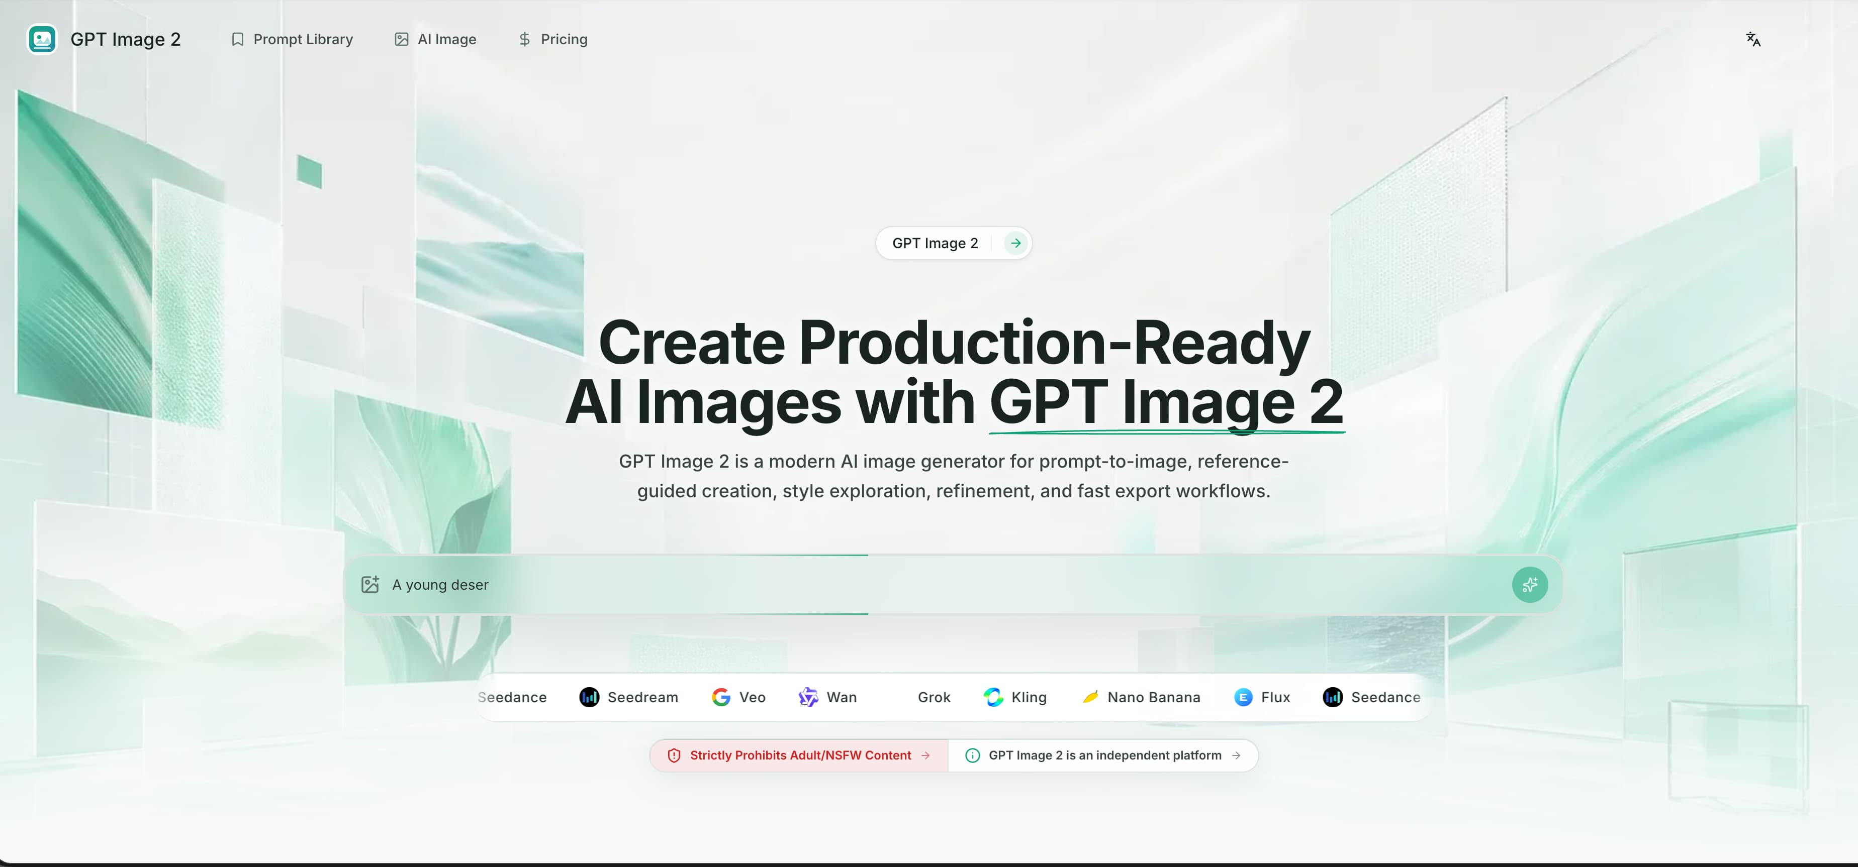
Task: Open the Prompt Library menu item
Action: [x=292, y=39]
